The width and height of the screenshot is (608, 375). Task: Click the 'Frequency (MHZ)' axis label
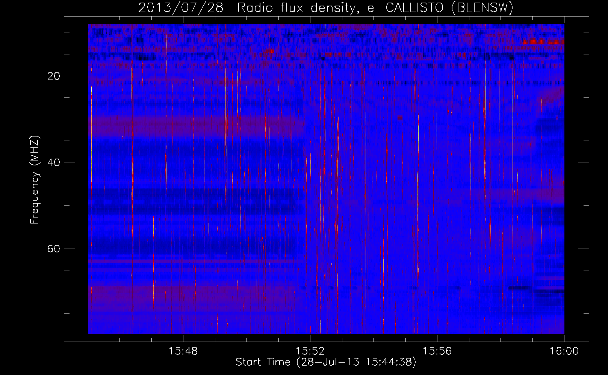pyautogui.click(x=35, y=180)
